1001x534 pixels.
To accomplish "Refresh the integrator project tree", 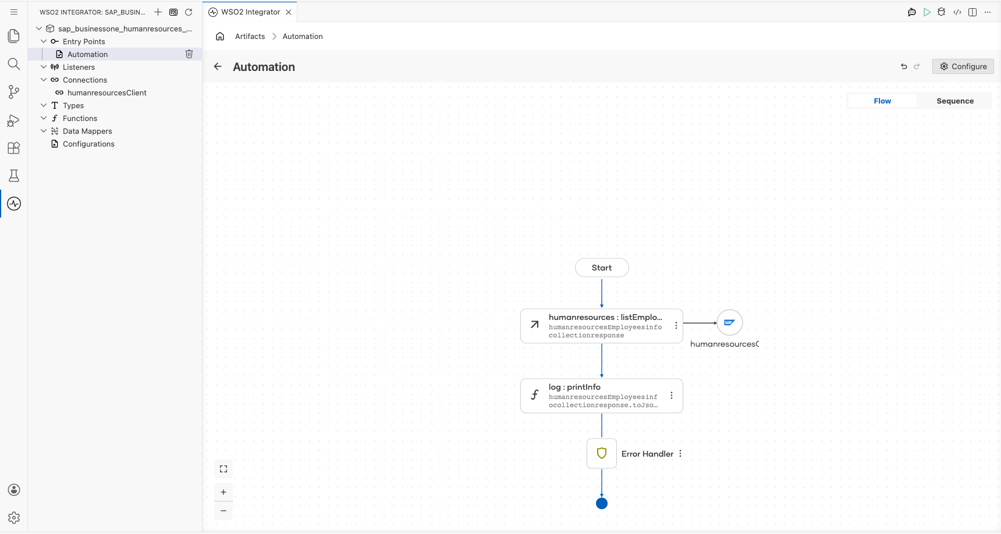I will [x=189, y=12].
